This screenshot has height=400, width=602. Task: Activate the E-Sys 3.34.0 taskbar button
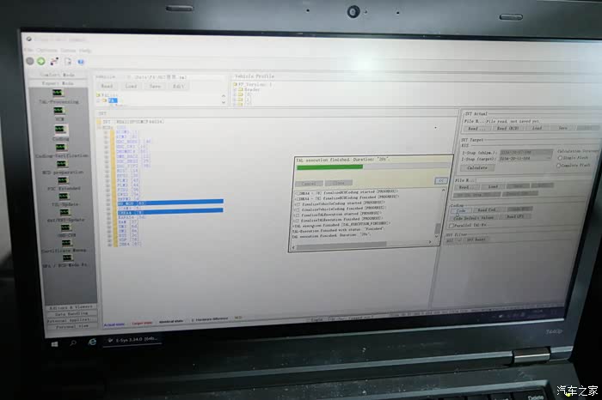tap(132, 339)
